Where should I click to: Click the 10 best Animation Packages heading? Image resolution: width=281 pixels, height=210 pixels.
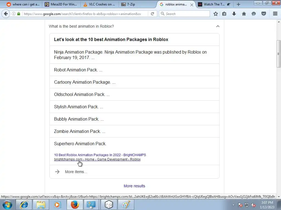111,39
